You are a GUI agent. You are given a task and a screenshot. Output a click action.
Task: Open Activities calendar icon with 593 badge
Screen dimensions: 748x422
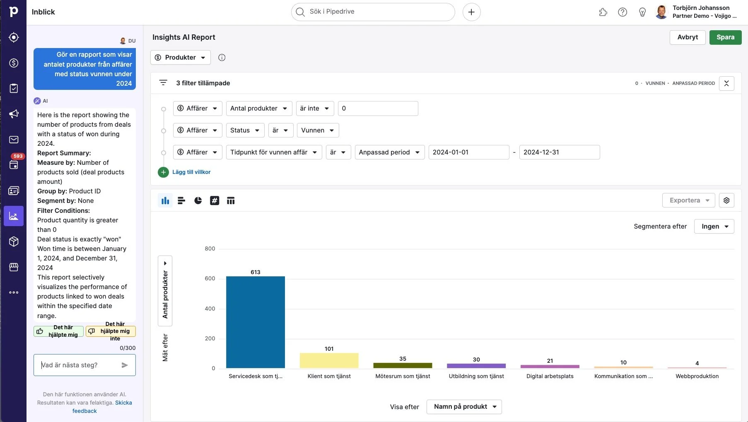click(x=14, y=164)
